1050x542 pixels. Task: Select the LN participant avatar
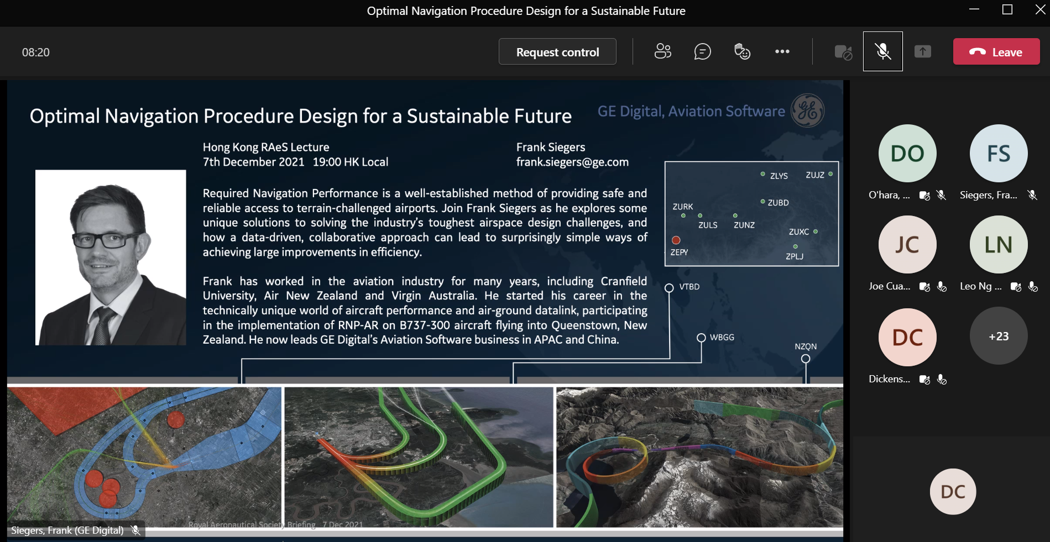coord(999,245)
